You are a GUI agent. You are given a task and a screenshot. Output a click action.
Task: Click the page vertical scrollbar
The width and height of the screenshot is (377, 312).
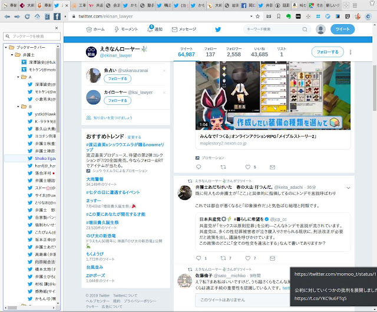click(x=375, y=88)
